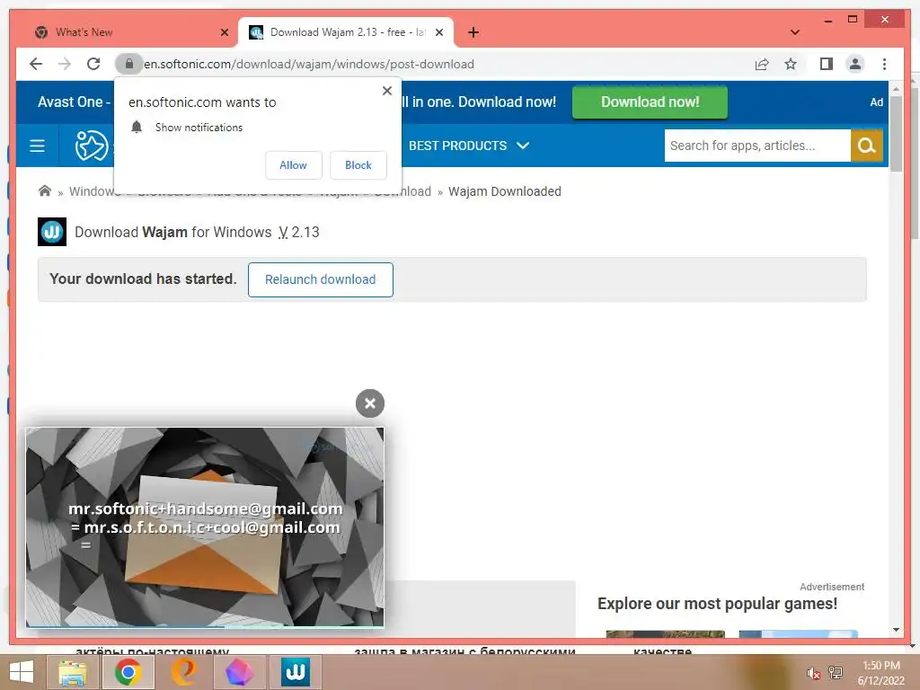The image size is (920, 690).
Task: Allow notifications from en.softonic.com
Action: point(294,165)
